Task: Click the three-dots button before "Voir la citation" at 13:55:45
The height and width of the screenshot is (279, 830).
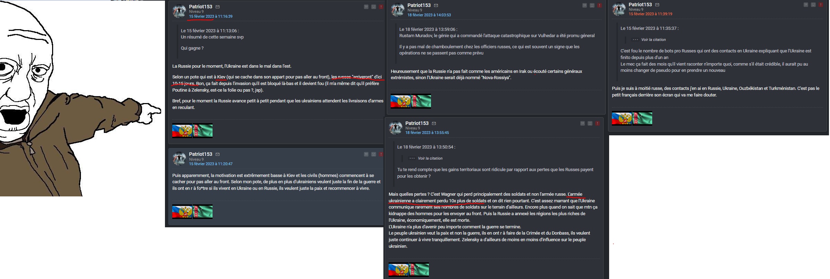Action: point(412,159)
